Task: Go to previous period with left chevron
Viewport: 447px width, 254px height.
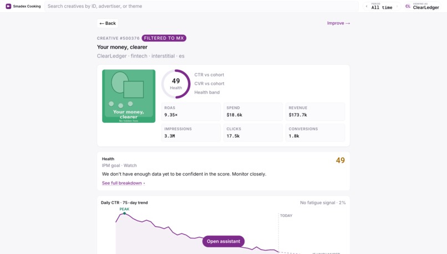Action: [x=367, y=6]
